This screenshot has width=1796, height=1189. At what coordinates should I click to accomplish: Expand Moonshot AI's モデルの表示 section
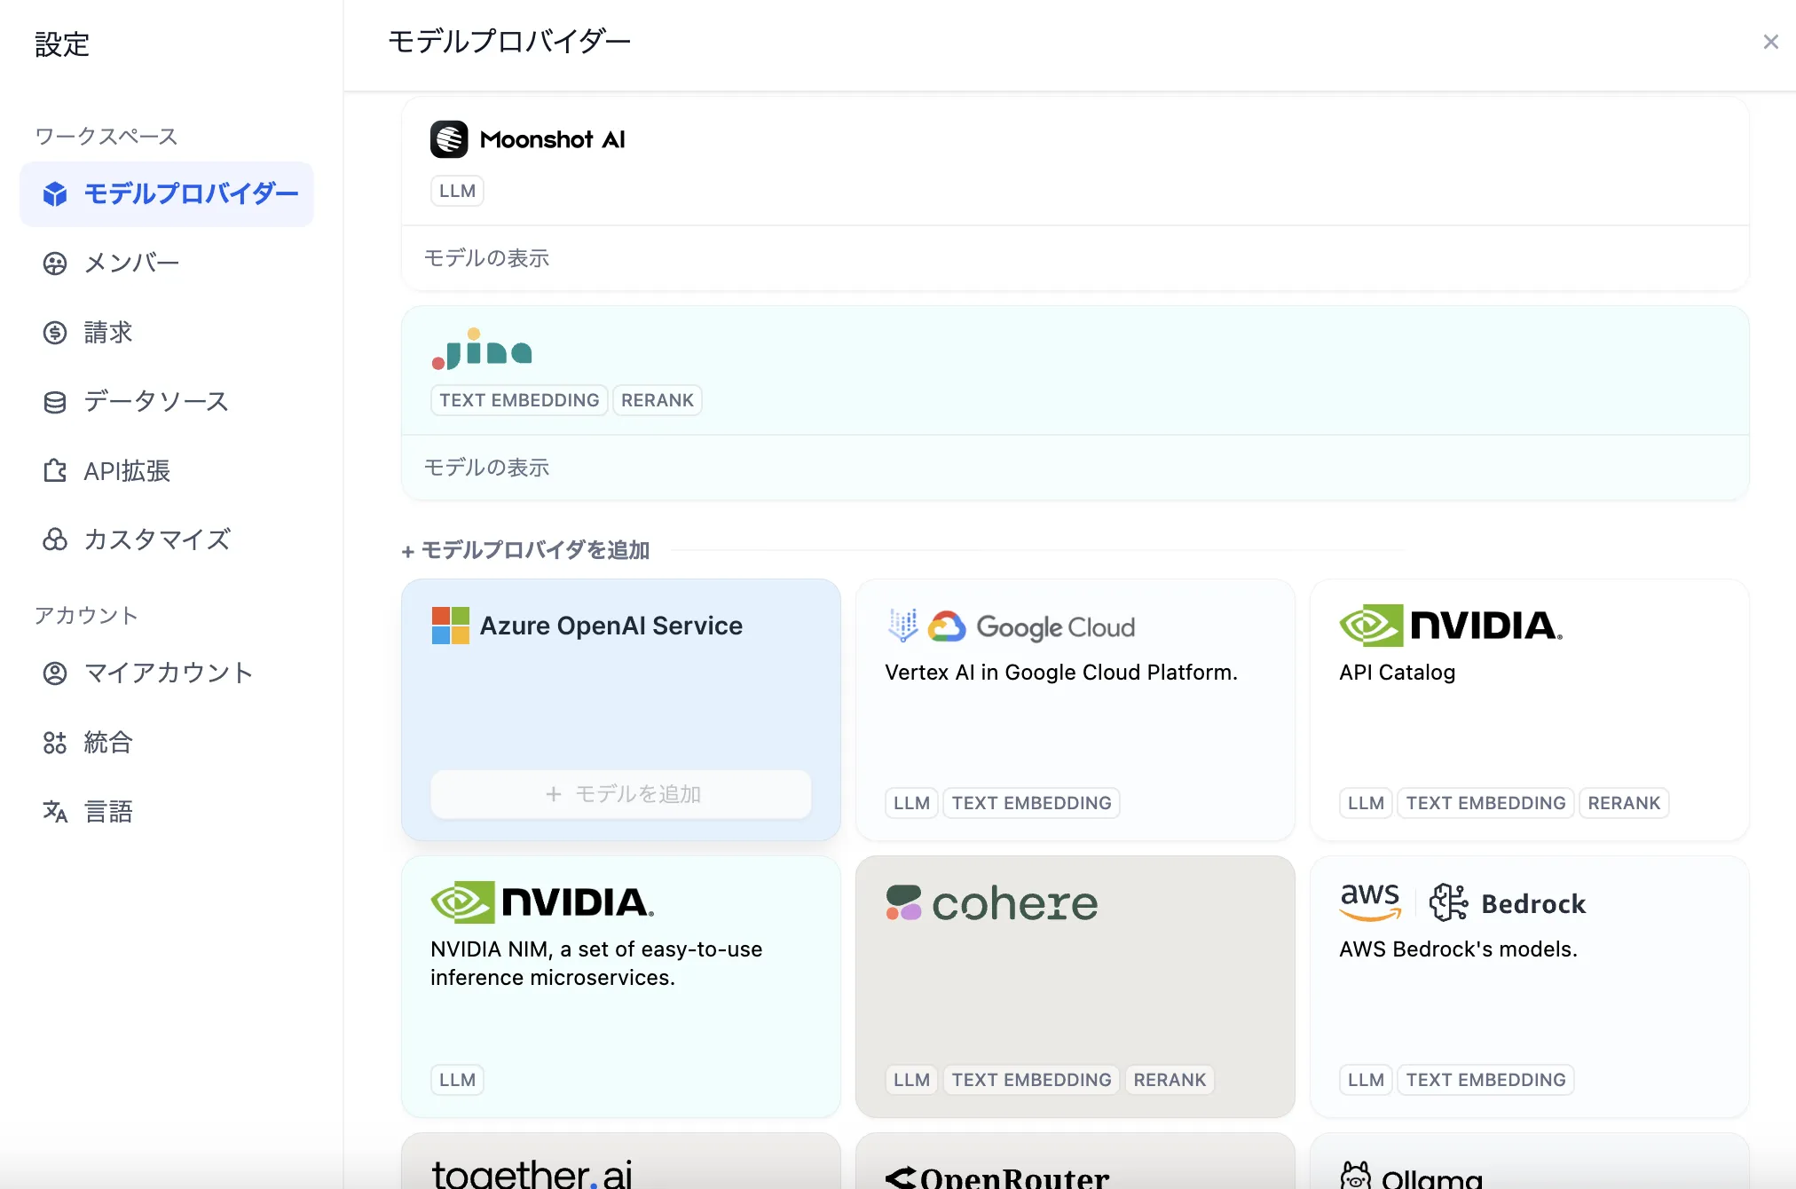(x=486, y=258)
